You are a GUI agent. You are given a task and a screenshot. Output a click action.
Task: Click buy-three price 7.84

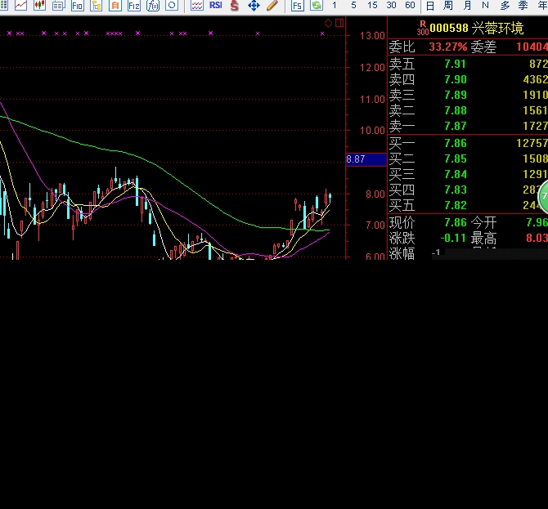point(455,174)
